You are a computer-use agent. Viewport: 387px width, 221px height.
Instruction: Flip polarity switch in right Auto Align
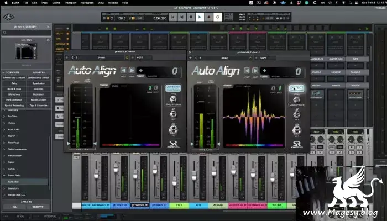click(x=296, y=114)
